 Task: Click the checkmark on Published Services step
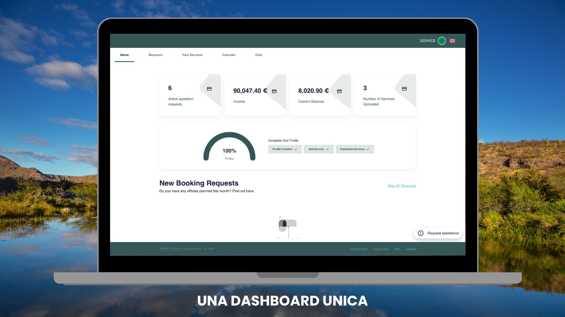pyautogui.click(x=368, y=149)
